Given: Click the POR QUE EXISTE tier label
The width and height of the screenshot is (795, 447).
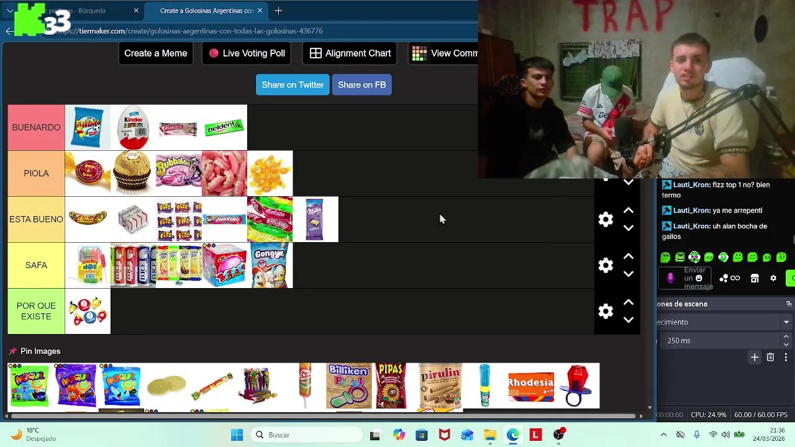Looking at the screenshot, I should (x=36, y=311).
